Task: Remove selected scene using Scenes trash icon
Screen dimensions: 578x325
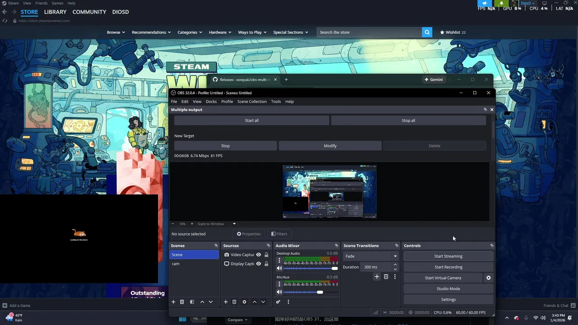Action: pos(182,302)
